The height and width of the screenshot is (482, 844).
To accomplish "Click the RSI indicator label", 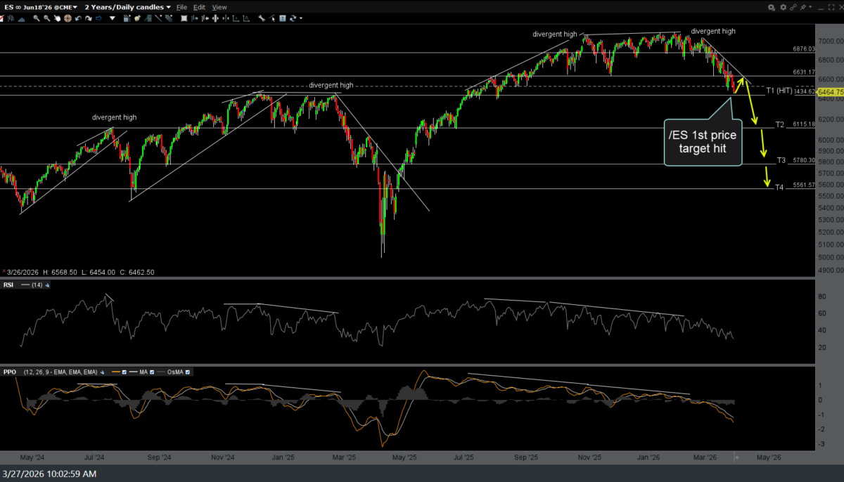I will 9,285.
